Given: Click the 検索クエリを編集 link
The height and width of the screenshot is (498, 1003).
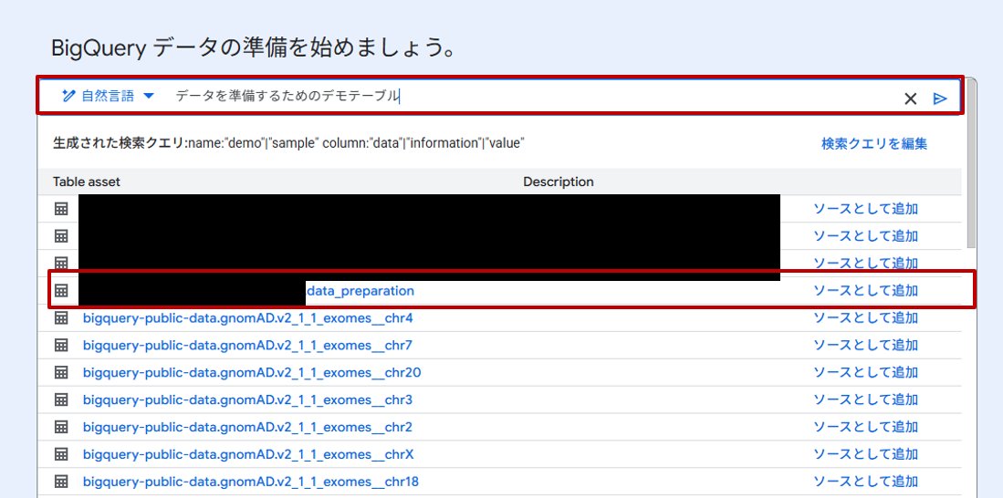Looking at the screenshot, I should click(x=873, y=144).
